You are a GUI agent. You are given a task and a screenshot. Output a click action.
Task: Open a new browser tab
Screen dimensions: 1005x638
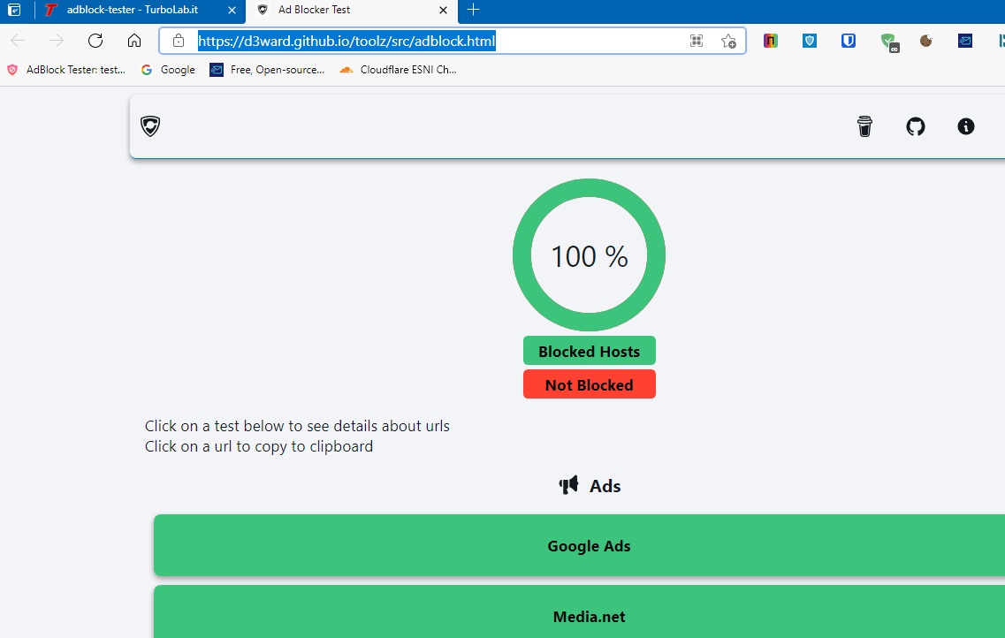pos(473,10)
